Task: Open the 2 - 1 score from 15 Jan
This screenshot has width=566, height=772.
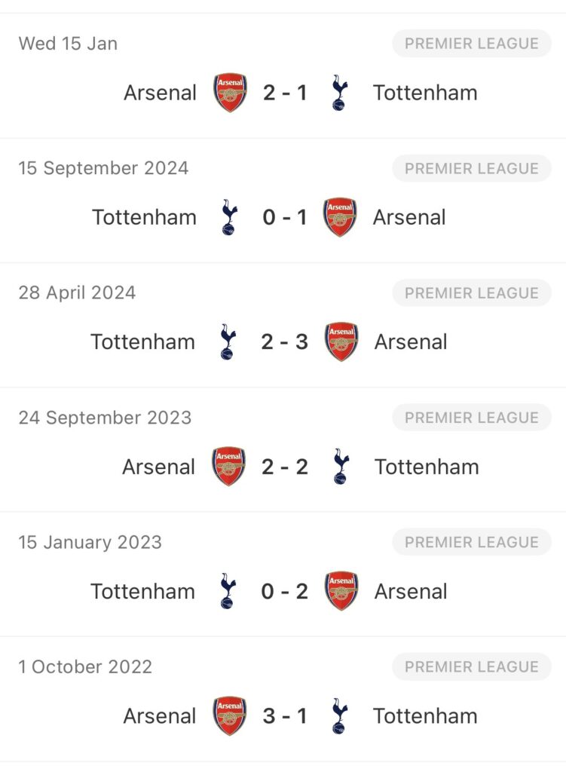Action: pos(285,93)
